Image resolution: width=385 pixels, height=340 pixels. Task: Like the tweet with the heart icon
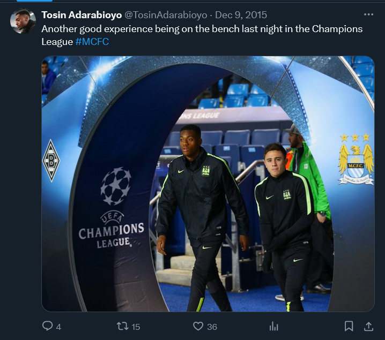[198, 326]
